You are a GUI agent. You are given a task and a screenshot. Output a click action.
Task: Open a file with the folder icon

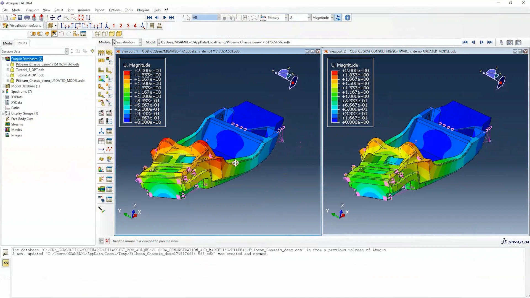pyautogui.click(x=13, y=18)
